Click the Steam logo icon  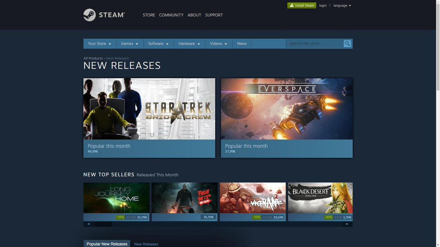(x=89, y=15)
